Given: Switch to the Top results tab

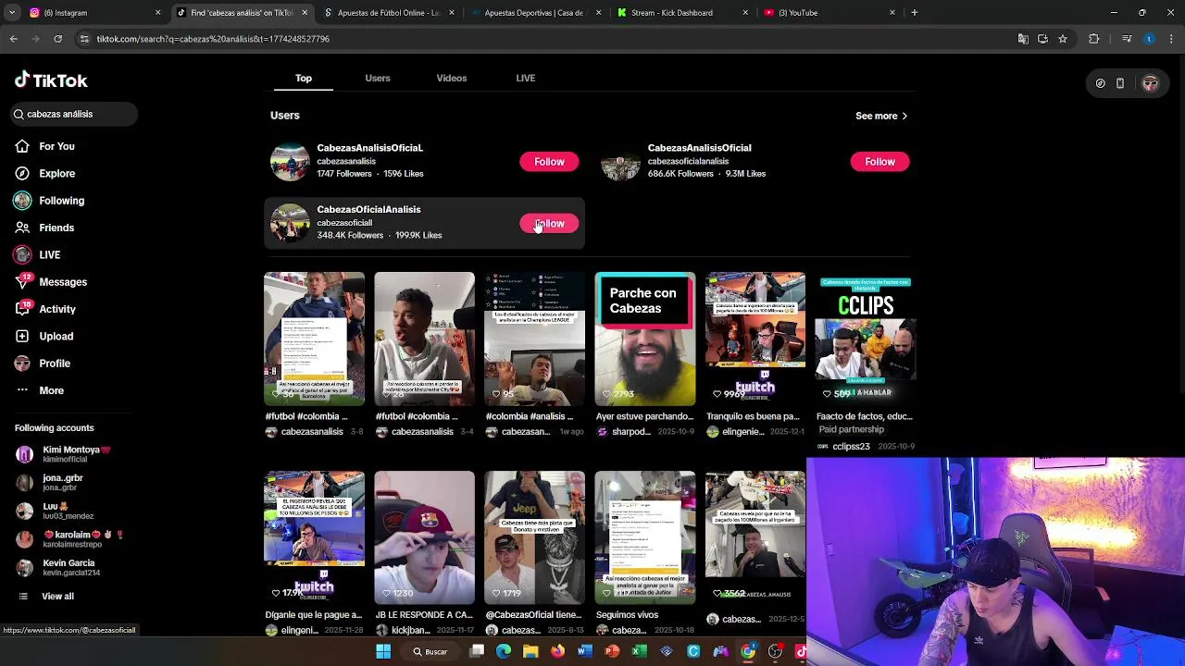Looking at the screenshot, I should click(304, 78).
